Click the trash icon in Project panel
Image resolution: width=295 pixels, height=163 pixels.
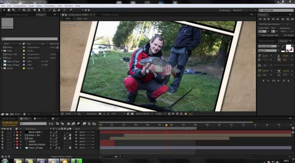[24, 114]
